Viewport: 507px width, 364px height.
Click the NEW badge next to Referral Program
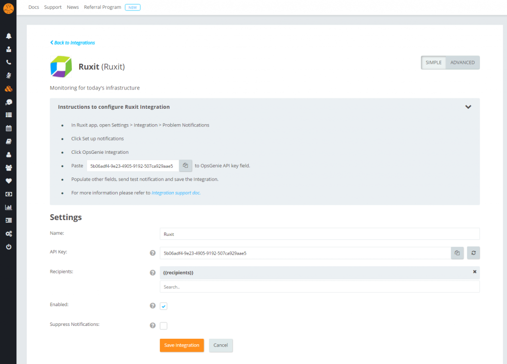click(133, 7)
